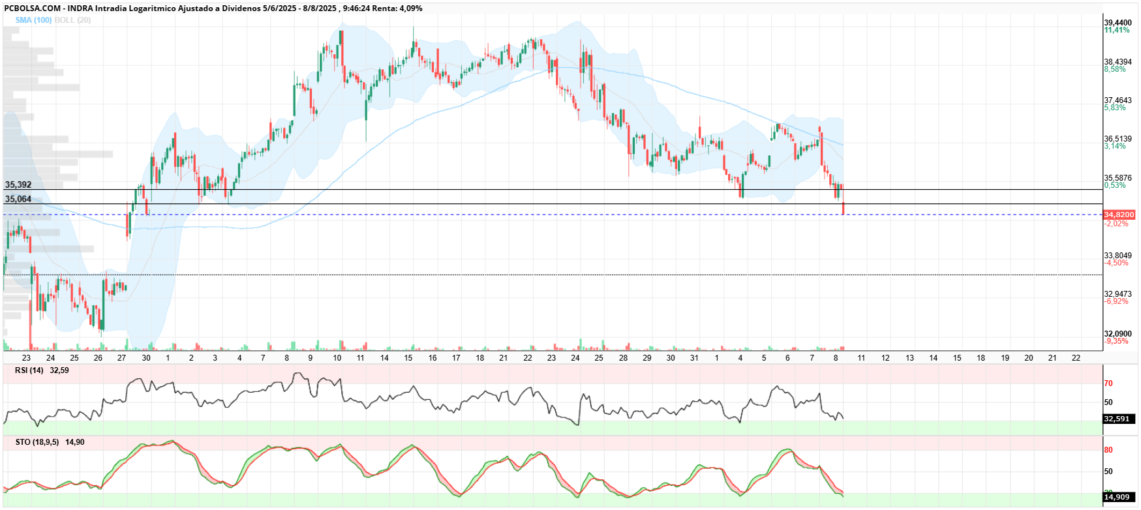
Task: Click date 16 on the time axis
Action: coord(433,357)
